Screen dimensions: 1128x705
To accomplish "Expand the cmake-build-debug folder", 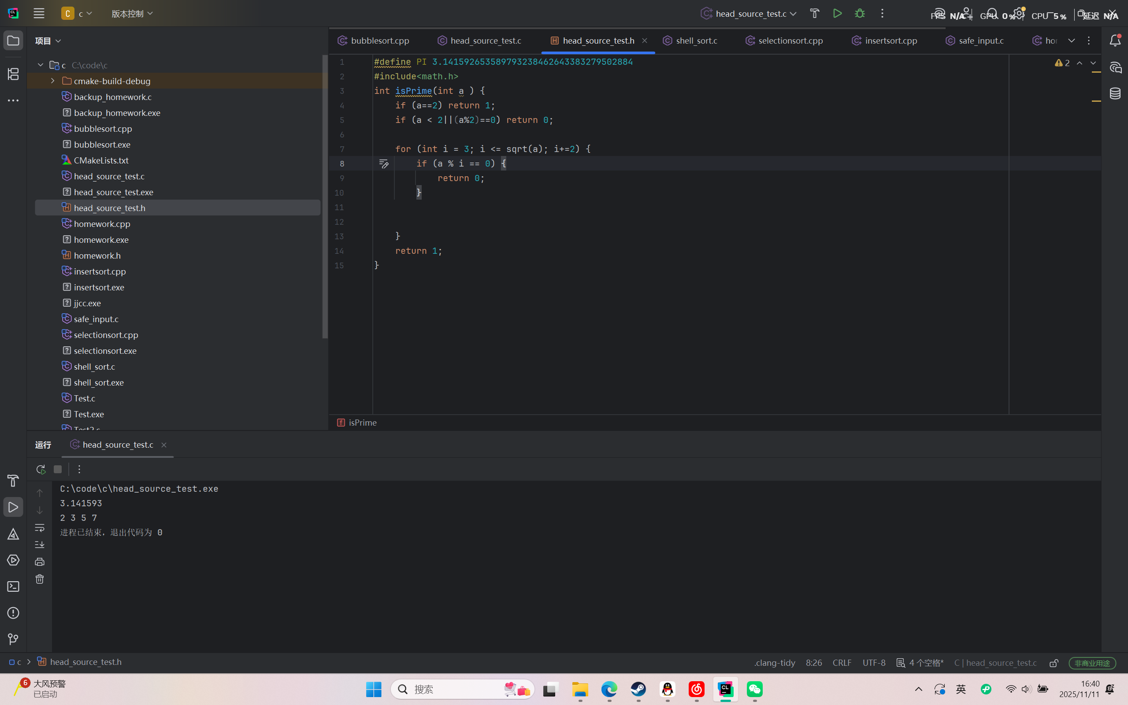I will click(x=53, y=81).
